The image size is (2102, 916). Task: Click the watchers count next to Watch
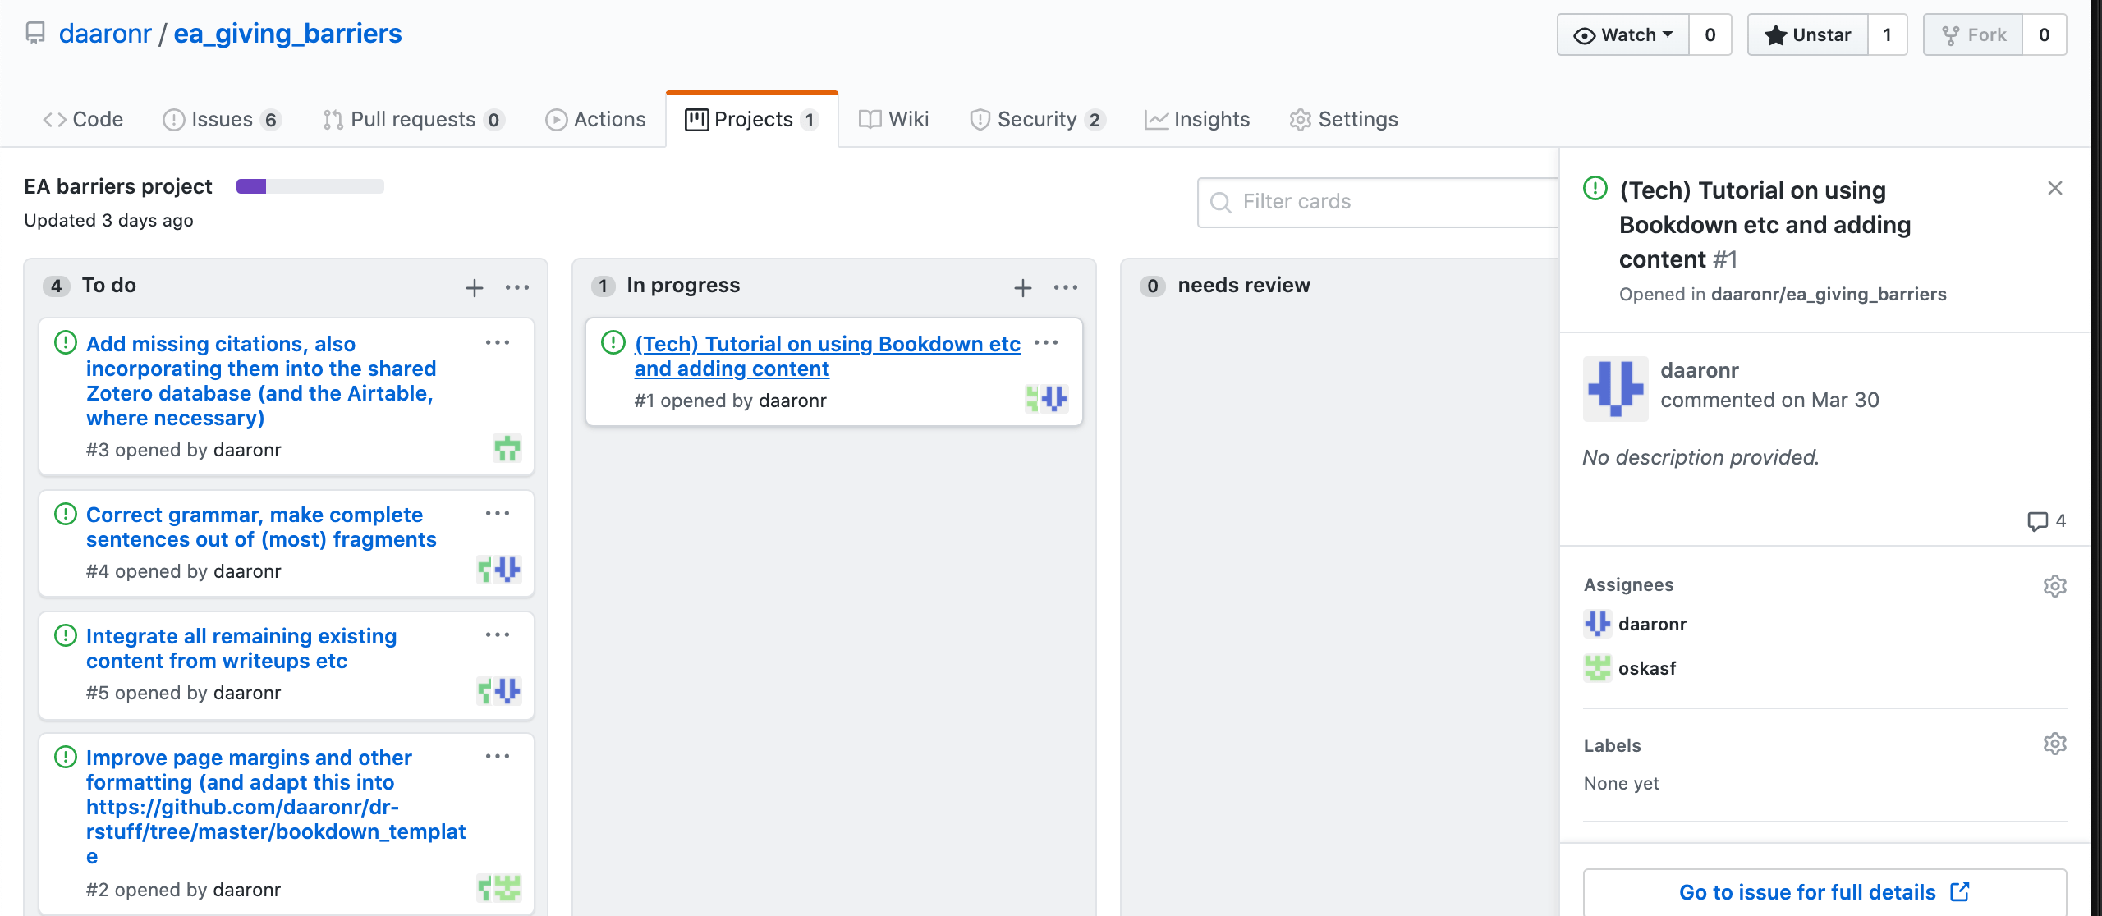point(1710,34)
